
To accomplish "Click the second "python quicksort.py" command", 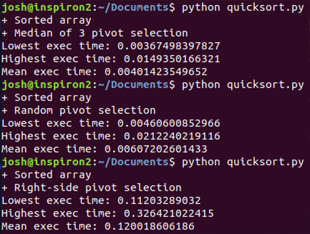I will tap(243, 85).
